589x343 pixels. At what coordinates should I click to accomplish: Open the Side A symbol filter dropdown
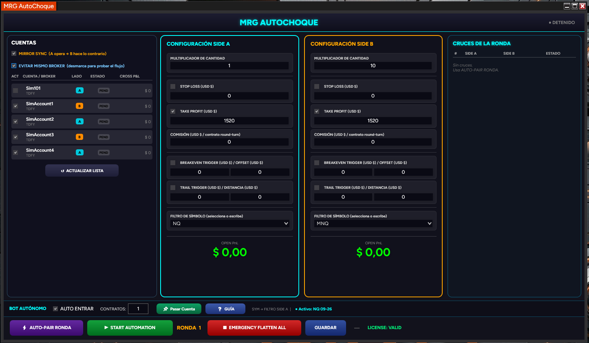[230, 224]
